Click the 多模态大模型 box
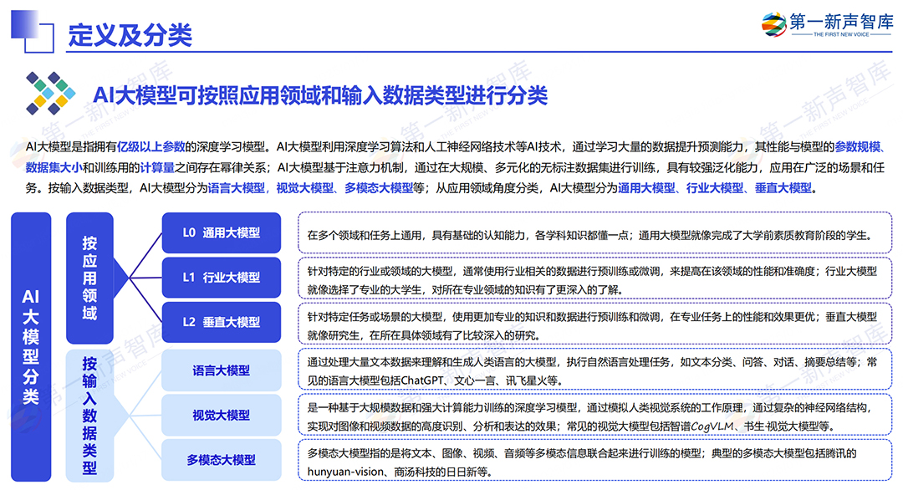 [x=221, y=460]
